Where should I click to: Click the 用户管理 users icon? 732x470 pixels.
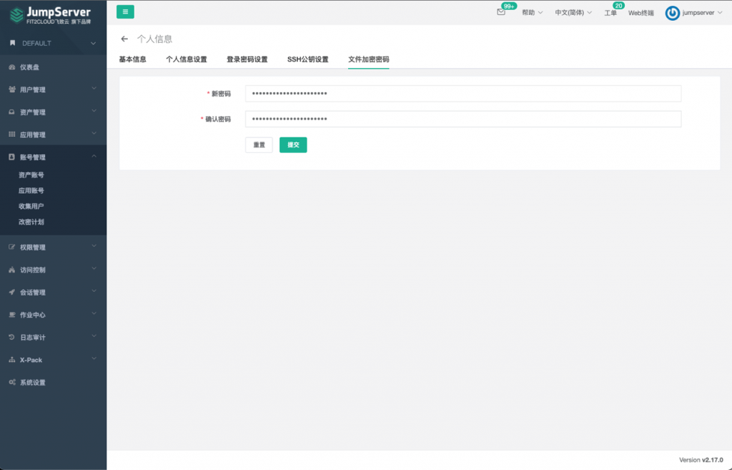(11, 89)
